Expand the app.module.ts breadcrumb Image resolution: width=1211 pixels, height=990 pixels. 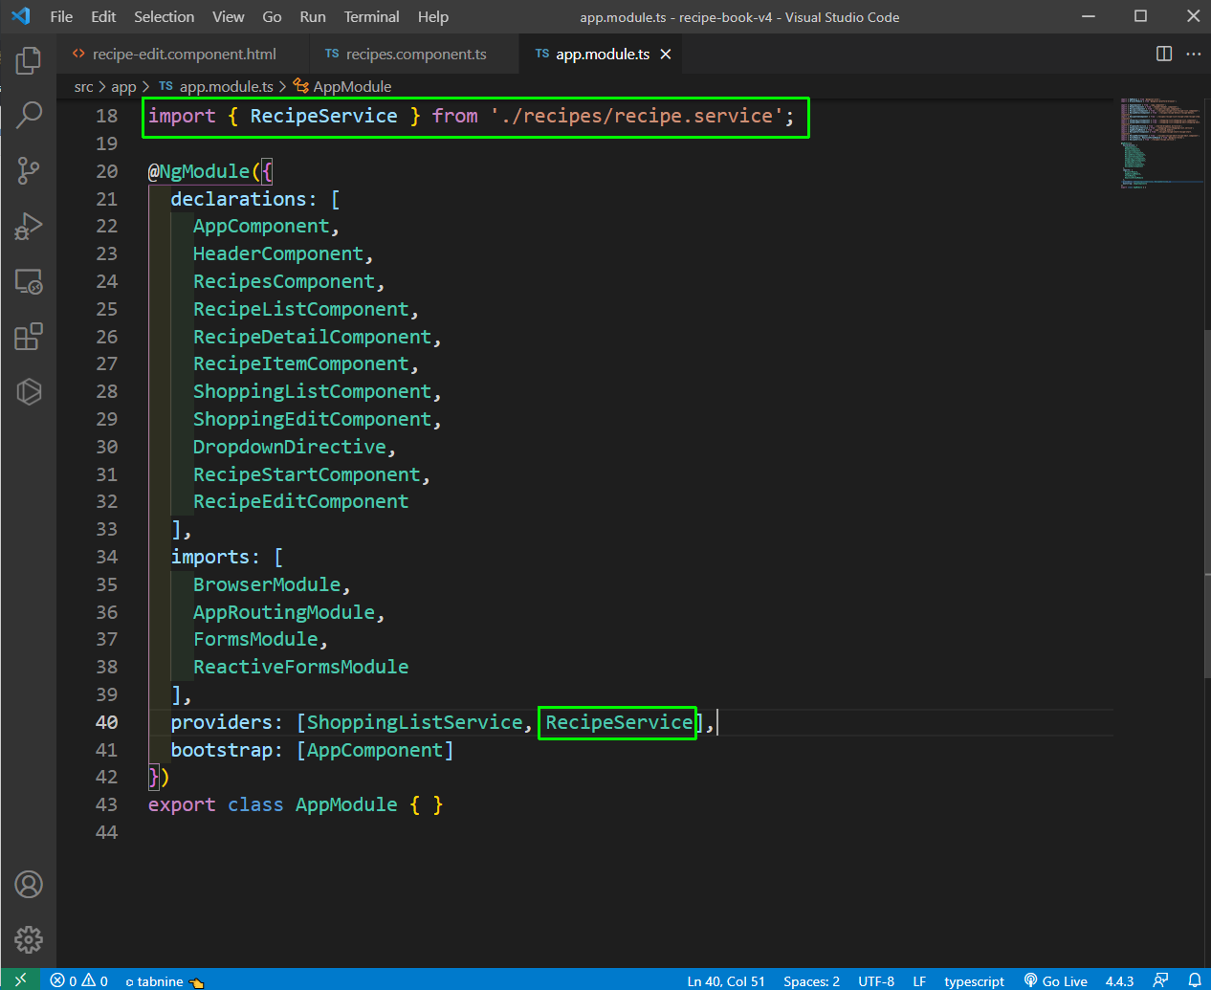(216, 87)
